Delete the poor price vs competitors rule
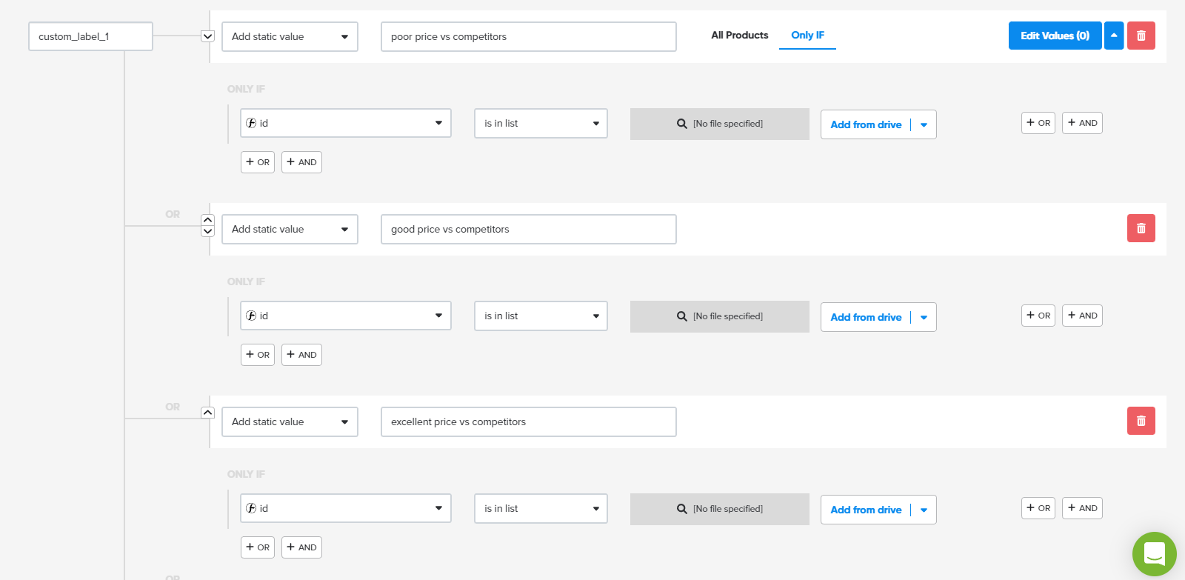This screenshot has height=580, width=1185. [x=1141, y=36]
